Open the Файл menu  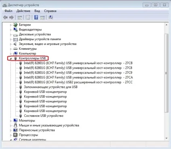point(8,11)
